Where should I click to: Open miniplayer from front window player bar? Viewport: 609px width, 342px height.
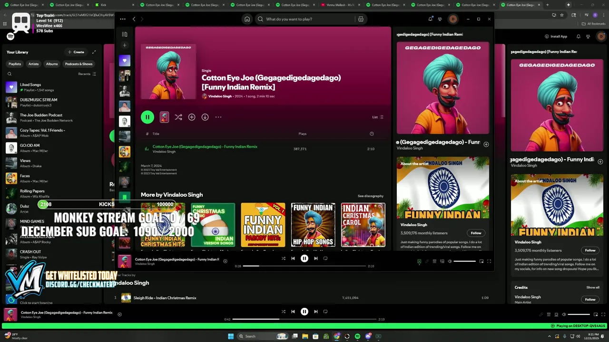click(x=481, y=261)
